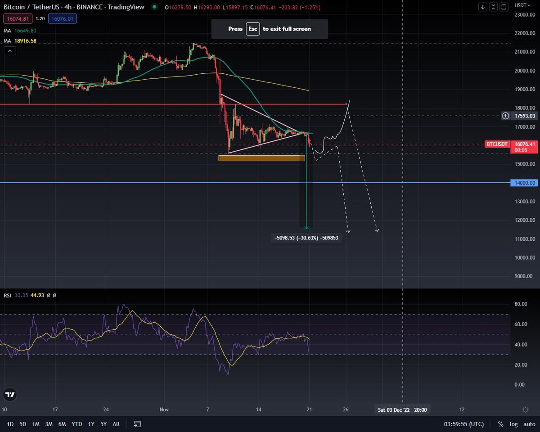The width and height of the screenshot is (540, 432).
Task: Select the MA 16649.83 indicator label
Action: [20, 31]
